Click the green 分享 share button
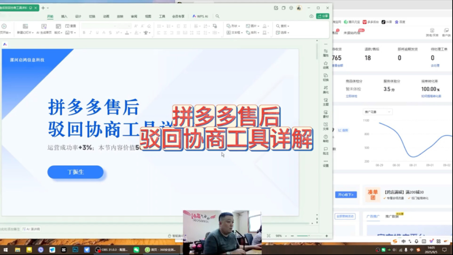The height and width of the screenshot is (255, 453). [323, 16]
